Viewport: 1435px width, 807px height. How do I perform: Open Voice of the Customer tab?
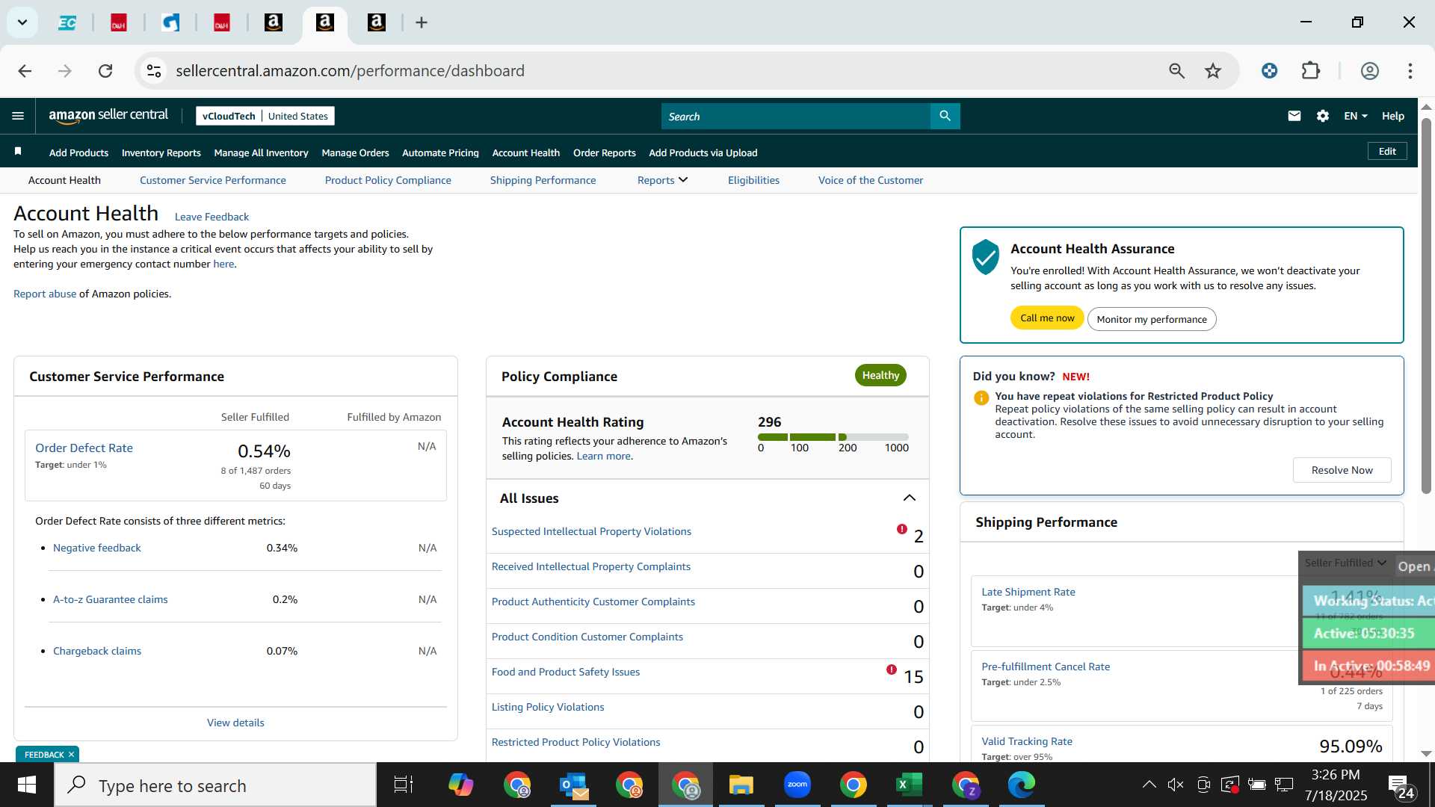[871, 180]
